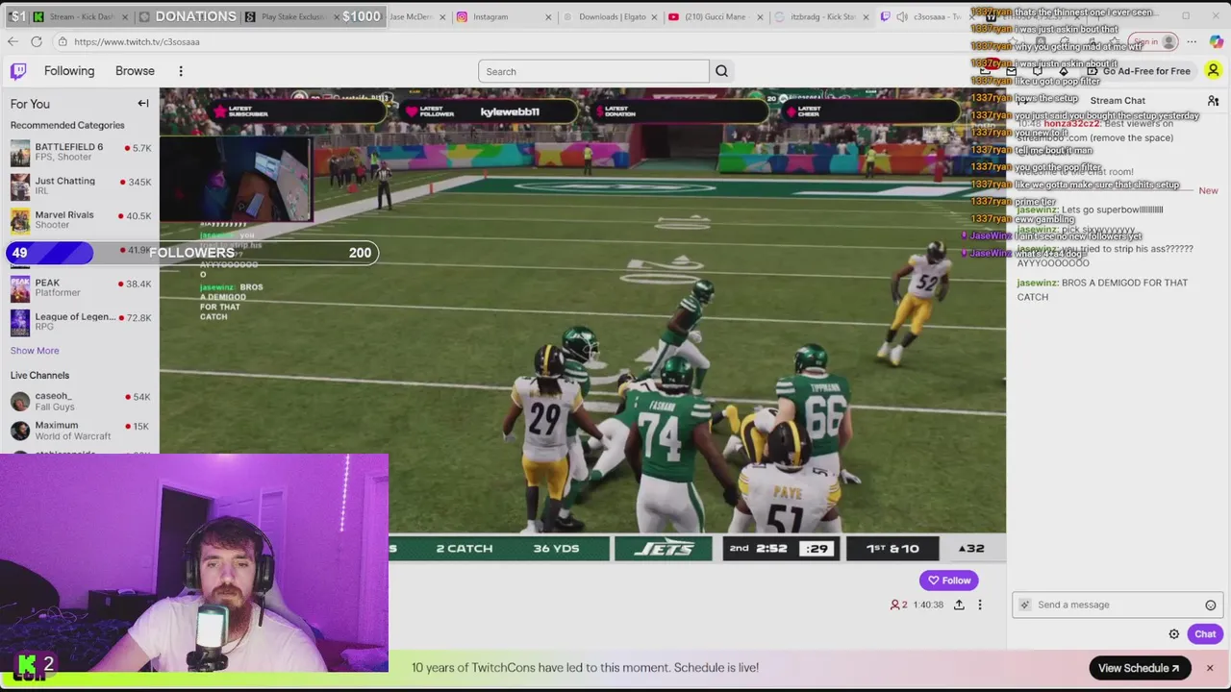This screenshot has width=1231, height=692.
Task: Select the twitch.tv address bar URL
Action: [137, 42]
